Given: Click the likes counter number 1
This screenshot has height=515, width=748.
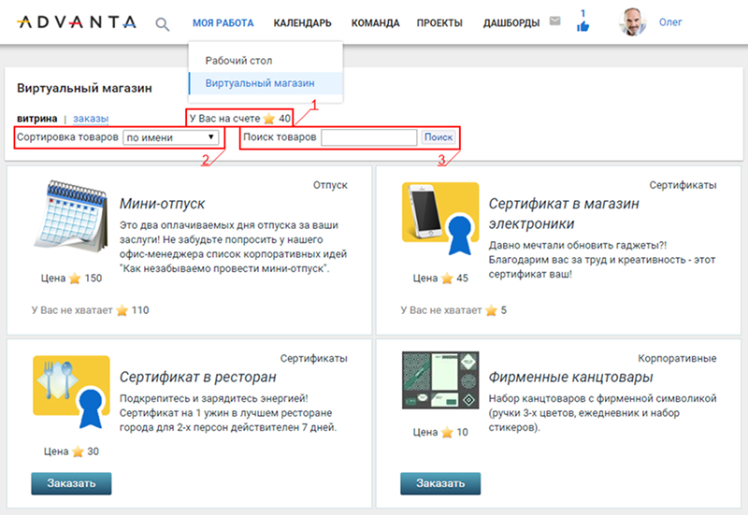Looking at the screenshot, I should (x=583, y=13).
